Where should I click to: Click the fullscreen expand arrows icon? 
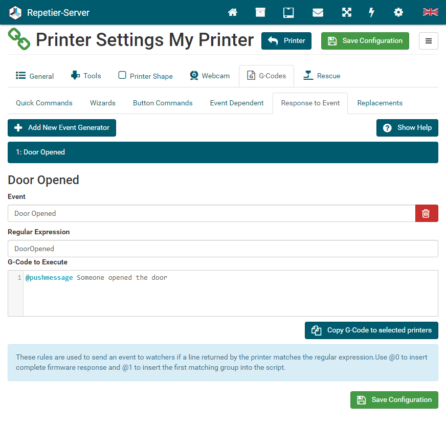coord(346,12)
